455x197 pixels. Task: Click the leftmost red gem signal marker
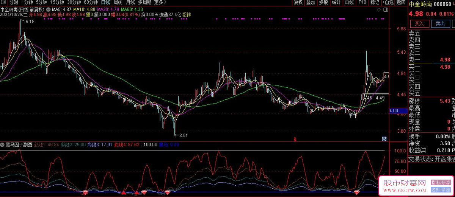click(x=85, y=193)
